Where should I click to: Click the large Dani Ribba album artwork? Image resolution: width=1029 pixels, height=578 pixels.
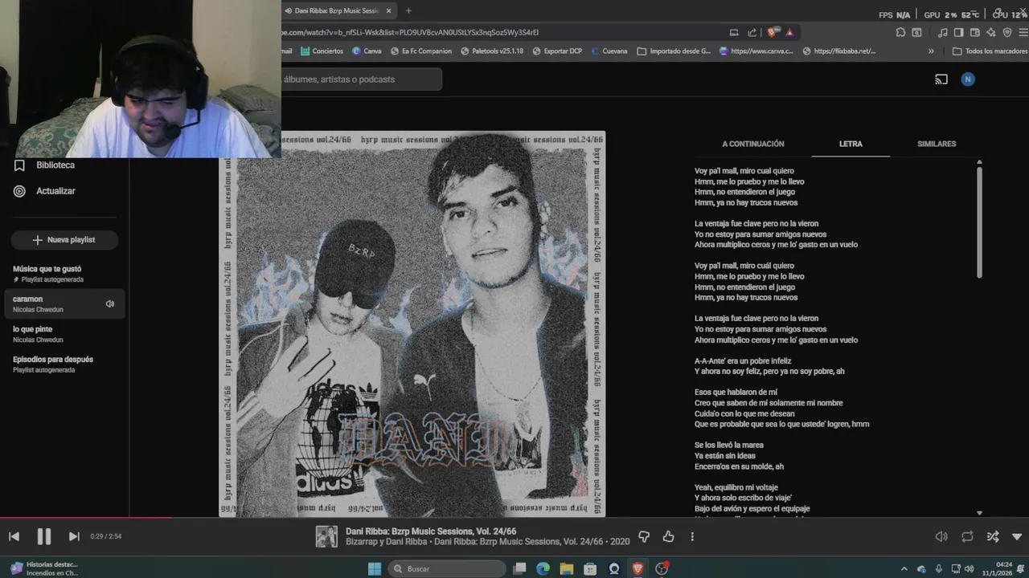tap(412, 324)
